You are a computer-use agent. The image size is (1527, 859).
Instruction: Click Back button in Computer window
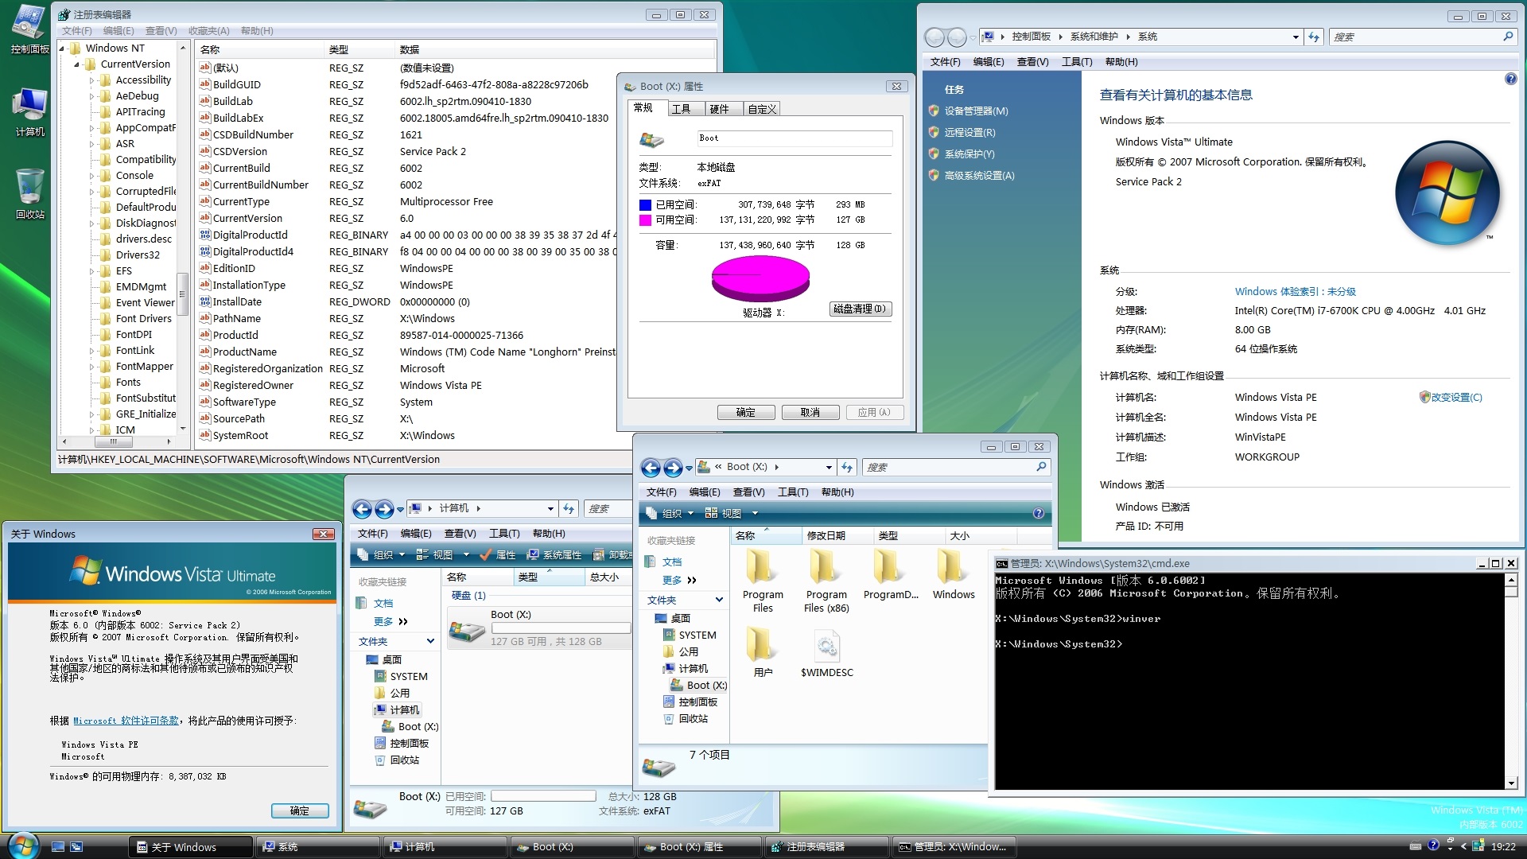pyautogui.click(x=362, y=509)
